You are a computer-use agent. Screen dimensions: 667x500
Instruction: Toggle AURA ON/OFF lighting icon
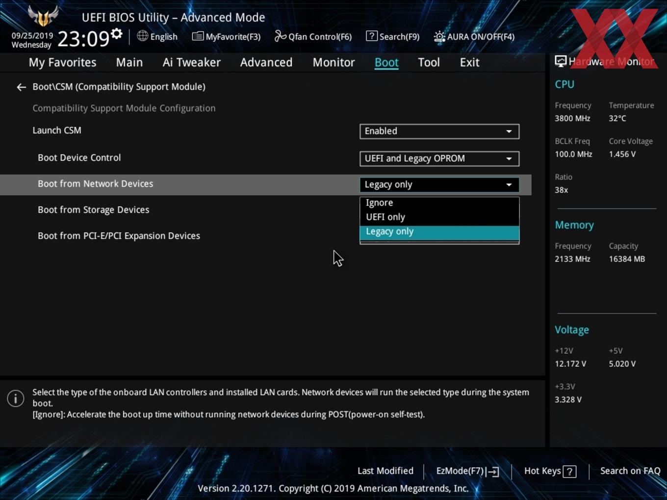pos(439,37)
